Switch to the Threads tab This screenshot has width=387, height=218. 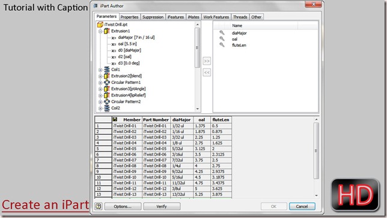240,17
